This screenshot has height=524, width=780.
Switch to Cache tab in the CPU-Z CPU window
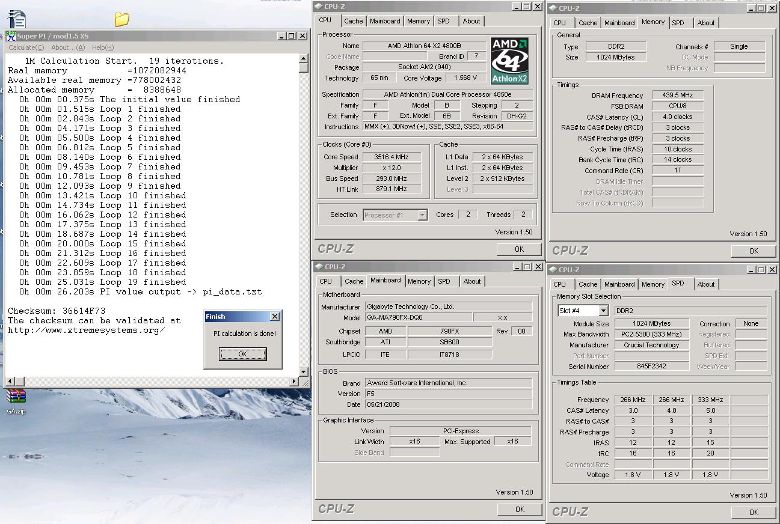[353, 21]
